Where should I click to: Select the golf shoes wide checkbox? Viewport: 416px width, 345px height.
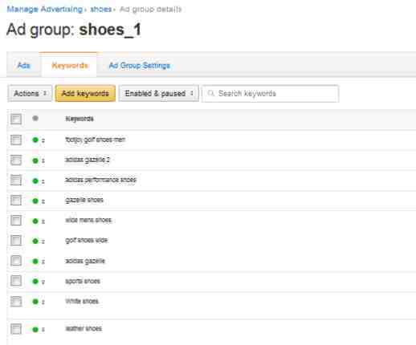tap(16, 240)
